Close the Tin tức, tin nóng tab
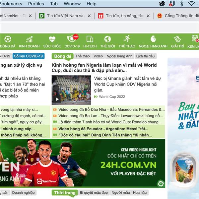The image size is (199, 199). [x=148, y=16]
